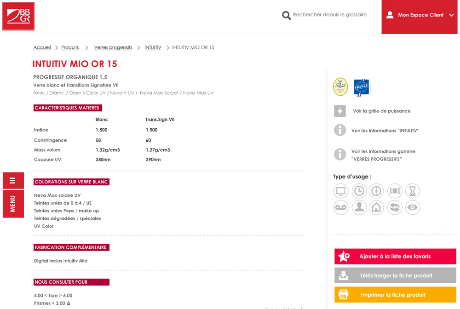Click the NOUS CONSULTER POUR header
The height and width of the screenshot is (309, 460).
point(71,282)
